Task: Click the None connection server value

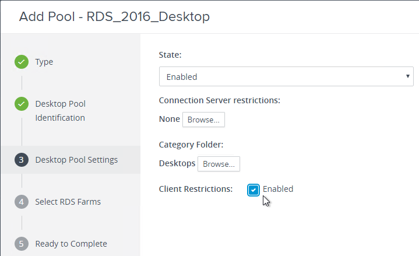Action: pyautogui.click(x=170, y=119)
